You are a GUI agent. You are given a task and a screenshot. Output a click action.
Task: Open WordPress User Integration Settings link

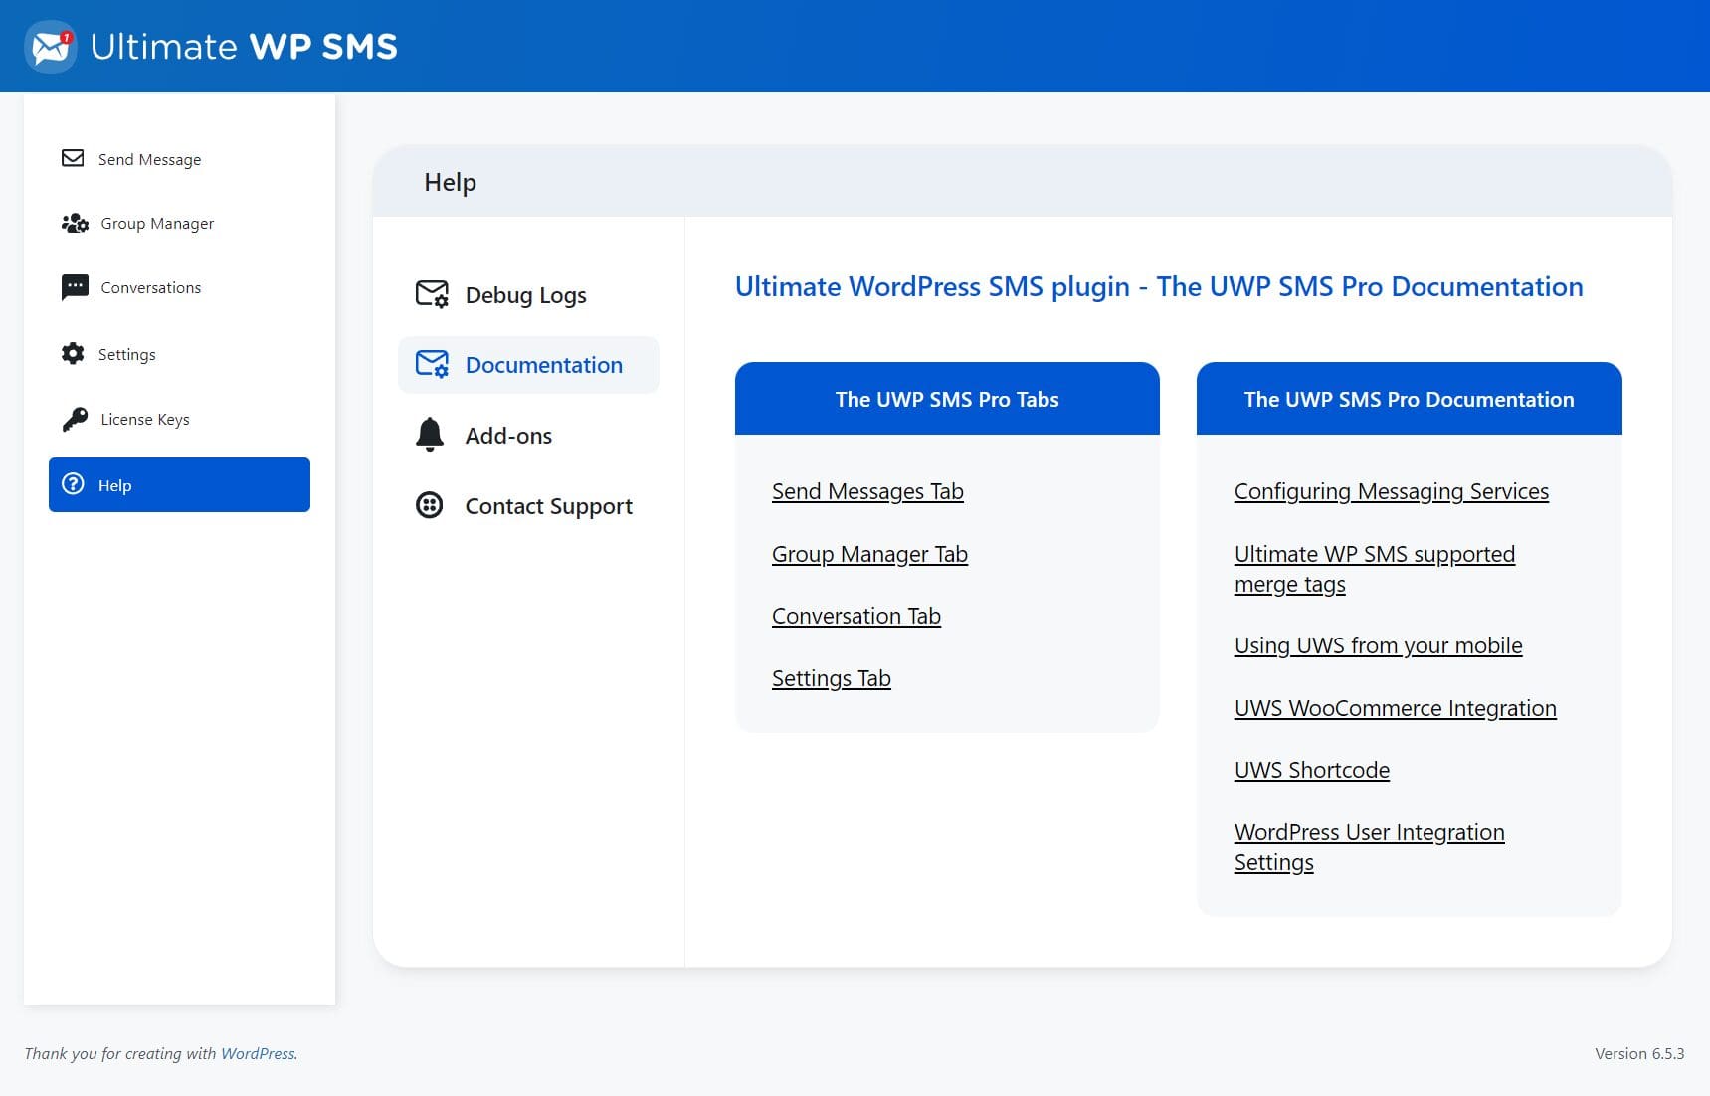1370,847
